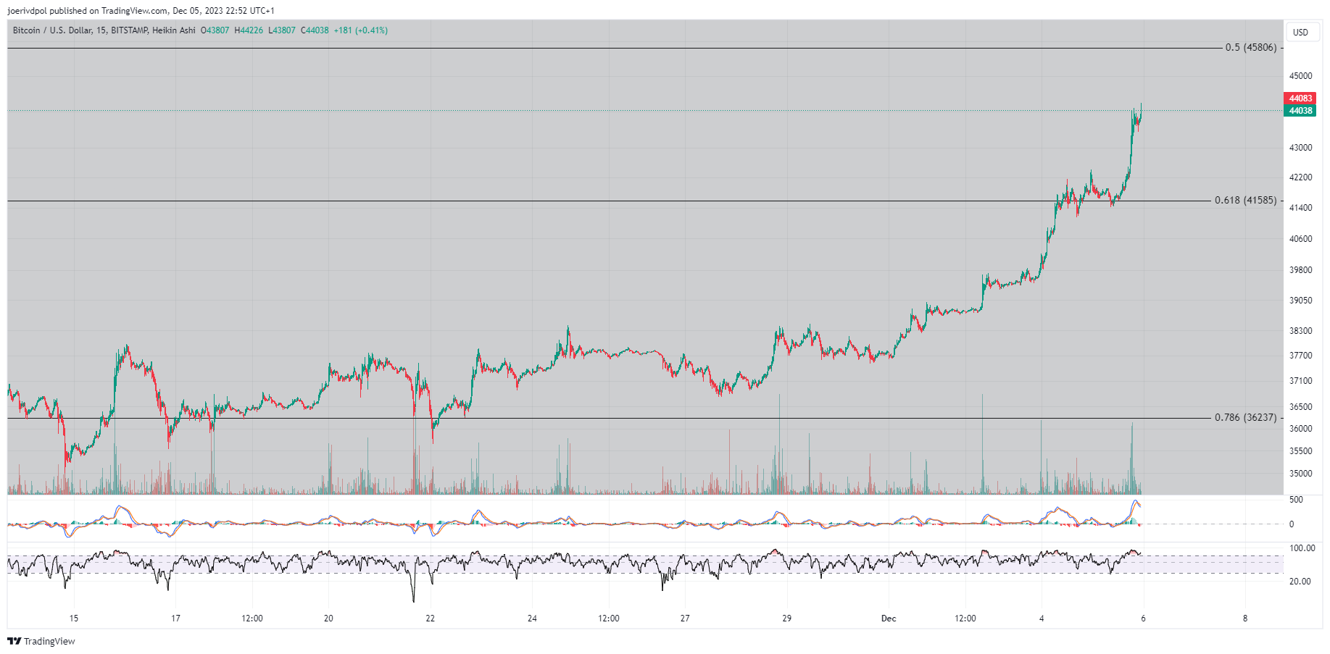The image size is (1330, 654).
Task: Click the 100.00 RSI scale label
Action: pos(1302,548)
